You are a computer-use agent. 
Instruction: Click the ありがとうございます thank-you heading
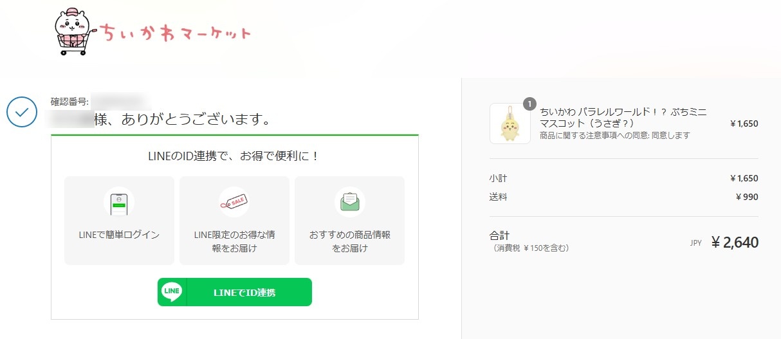click(182, 120)
